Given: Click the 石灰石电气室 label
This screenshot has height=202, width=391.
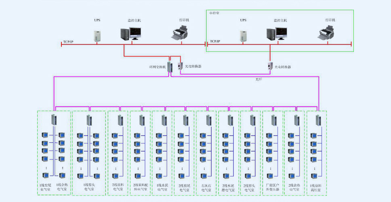Looking at the screenshot, I should 206,187.
